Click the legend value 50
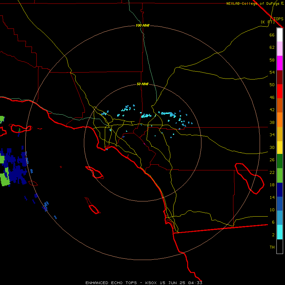The image size is (285, 285). (272, 85)
